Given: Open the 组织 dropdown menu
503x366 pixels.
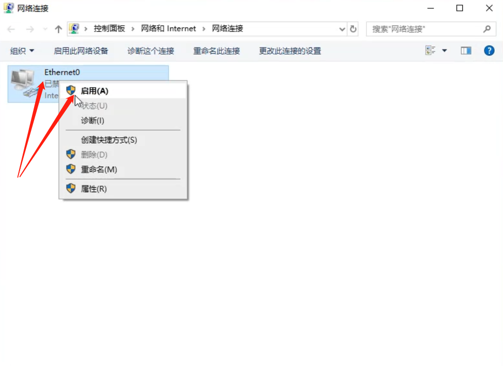Looking at the screenshot, I should (x=22, y=51).
